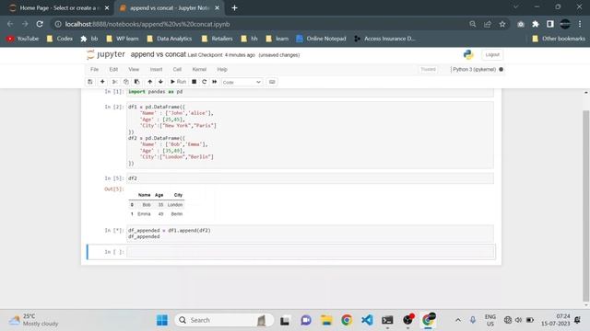Insert a cell below with plus icon
This screenshot has width=590, height=331.
102,82
